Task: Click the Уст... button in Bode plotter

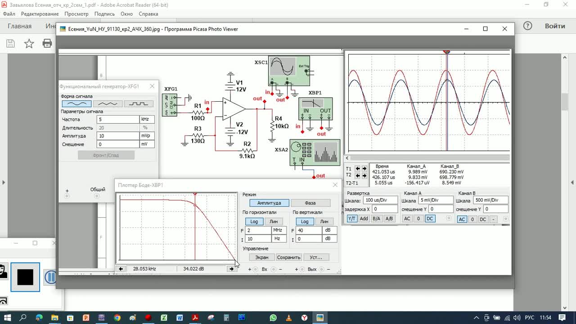Action: [316, 257]
